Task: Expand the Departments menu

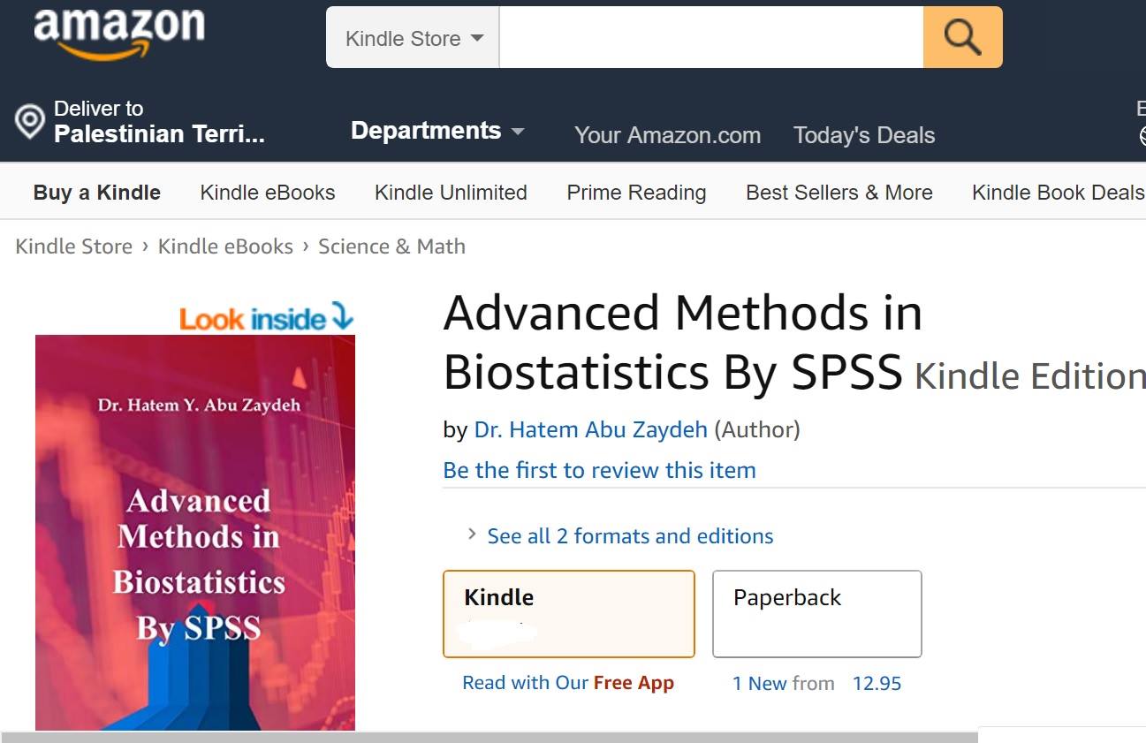Action: [x=437, y=131]
